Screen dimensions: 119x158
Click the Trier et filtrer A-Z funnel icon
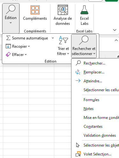pos(63,40)
